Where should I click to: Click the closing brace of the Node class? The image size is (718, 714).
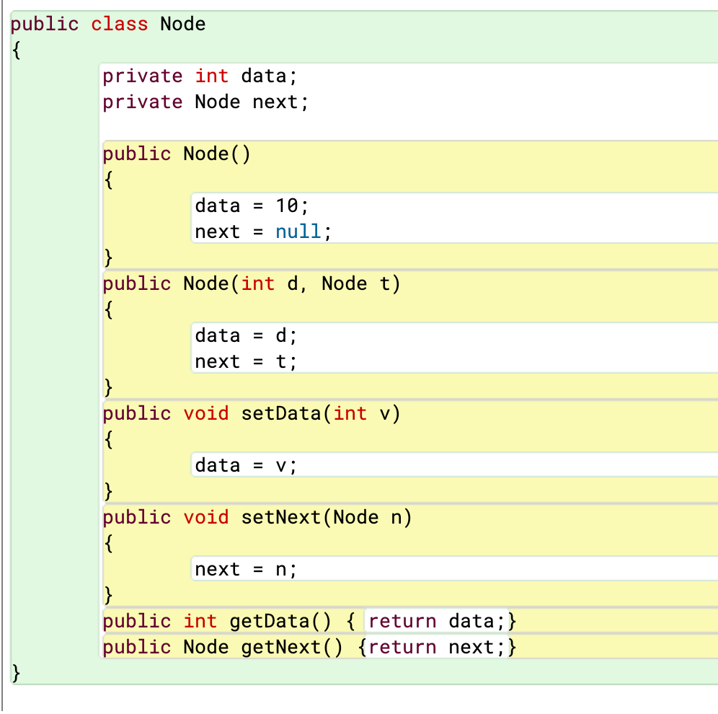16,673
